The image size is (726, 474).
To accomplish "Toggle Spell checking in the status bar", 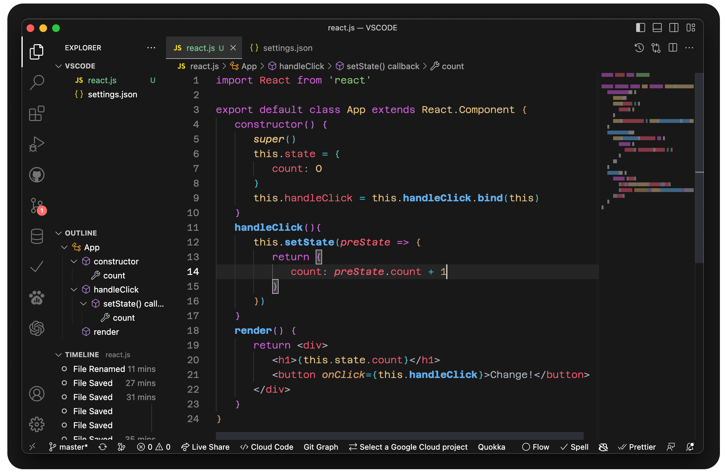I will click(x=574, y=447).
